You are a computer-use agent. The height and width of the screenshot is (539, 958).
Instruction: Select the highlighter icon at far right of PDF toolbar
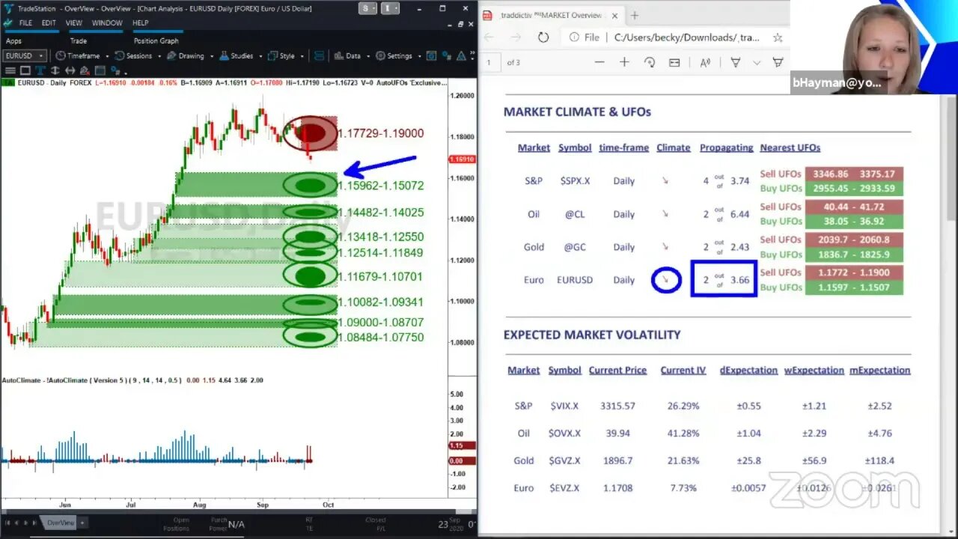pos(778,62)
